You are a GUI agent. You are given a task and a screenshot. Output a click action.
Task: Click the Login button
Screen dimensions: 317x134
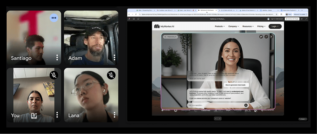coord(275,26)
